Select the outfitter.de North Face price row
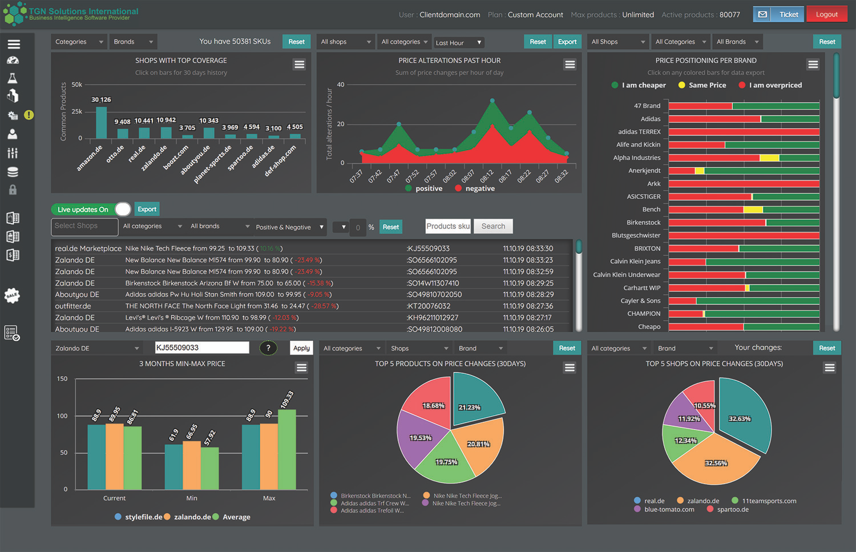Image resolution: width=856 pixels, height=552 pixels. (311, 306)
